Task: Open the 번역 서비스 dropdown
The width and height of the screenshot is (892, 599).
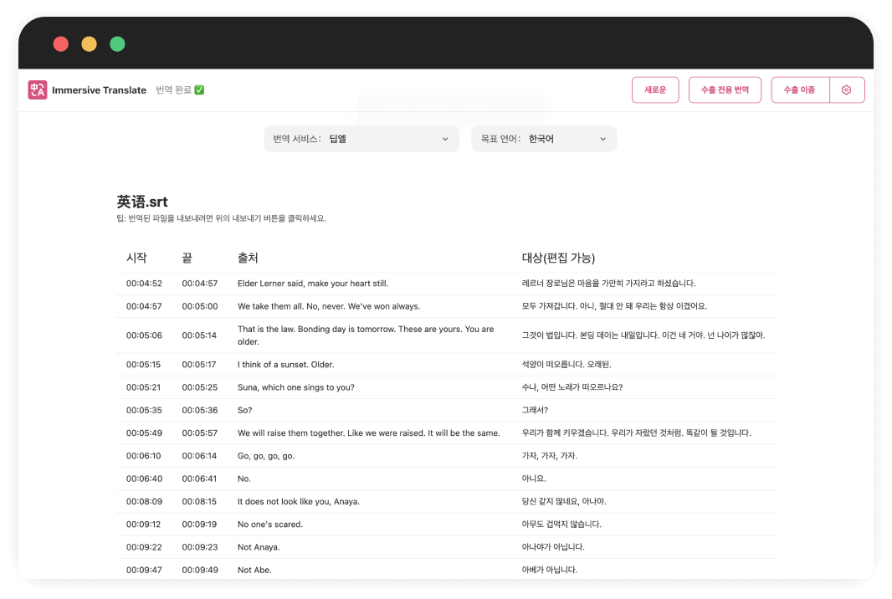Action: point(361,139)
